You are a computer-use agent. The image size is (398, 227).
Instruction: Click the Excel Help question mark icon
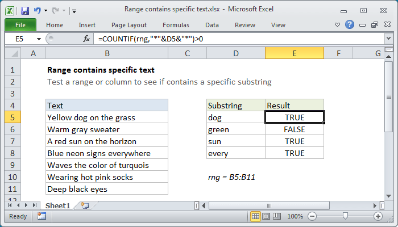coord(350,24)
